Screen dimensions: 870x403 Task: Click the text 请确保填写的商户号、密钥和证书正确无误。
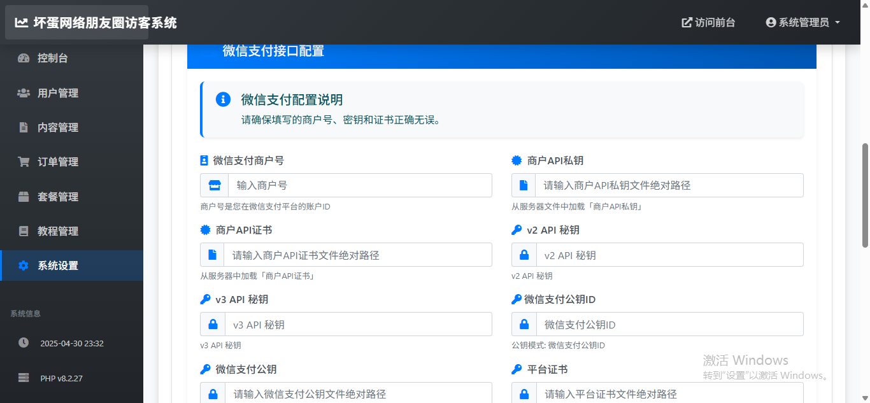pyautogui.click(x=341, y=119)
